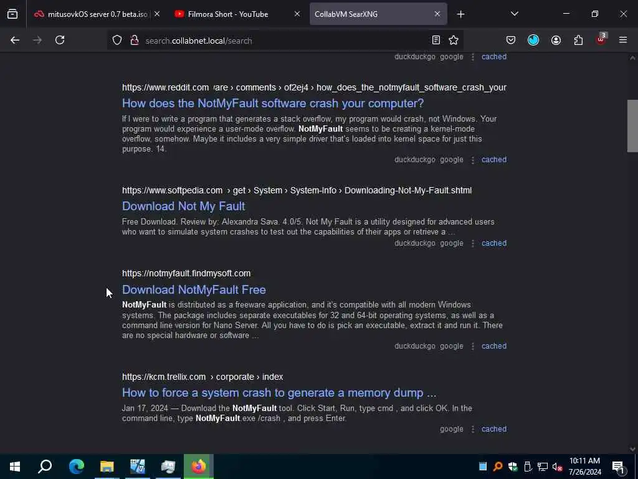Open the blue circular extension icon
Viewport: 638px width, 479px height.
point(533,40)
